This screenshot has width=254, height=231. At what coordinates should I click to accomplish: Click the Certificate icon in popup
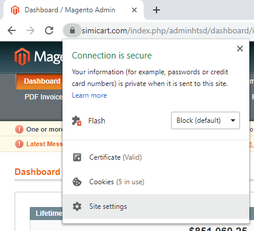77,157
